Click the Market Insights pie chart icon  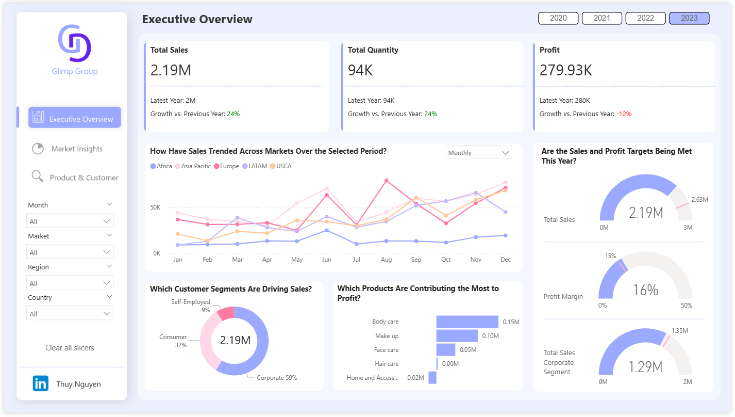point(38,149)
